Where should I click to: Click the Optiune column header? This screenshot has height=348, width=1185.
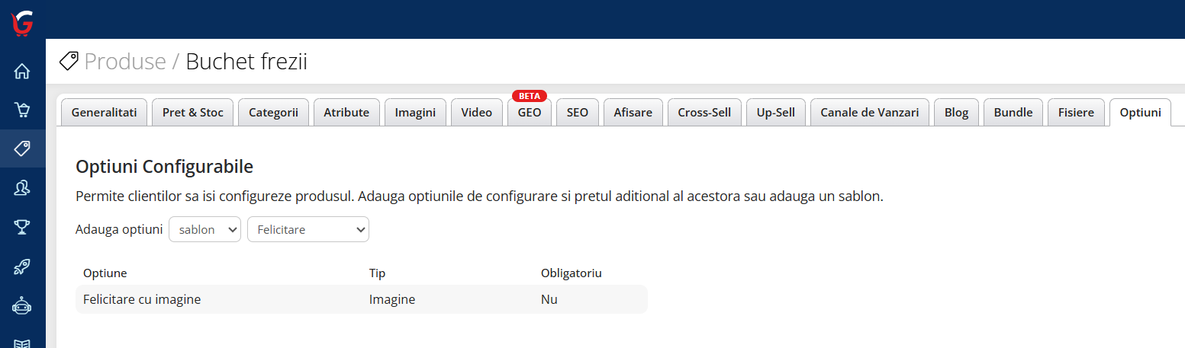pos(105,273)
